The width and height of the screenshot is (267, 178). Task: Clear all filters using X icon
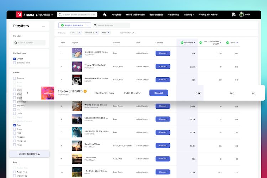tap(133, 33)
